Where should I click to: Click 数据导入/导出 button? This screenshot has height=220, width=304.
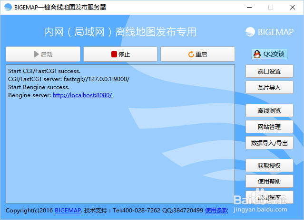click(269, 143)
